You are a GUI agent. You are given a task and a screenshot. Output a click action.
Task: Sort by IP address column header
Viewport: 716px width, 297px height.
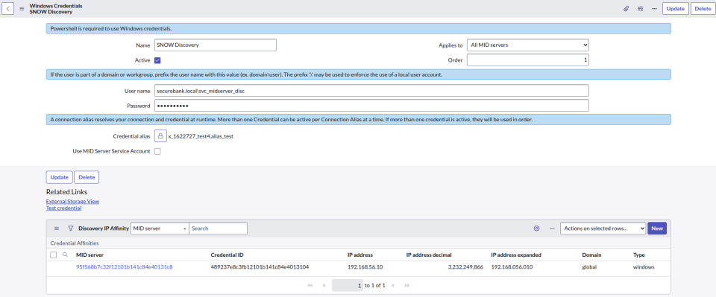coord(360,255)
